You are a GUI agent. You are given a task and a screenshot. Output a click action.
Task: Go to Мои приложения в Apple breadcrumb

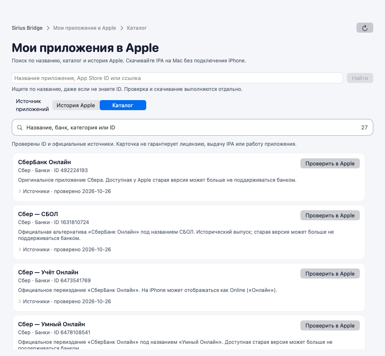[x=85, y=28]
